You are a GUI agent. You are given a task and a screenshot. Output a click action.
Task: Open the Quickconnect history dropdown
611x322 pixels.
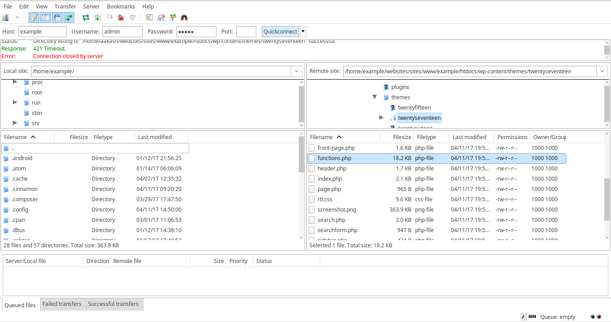coord(303,31)
